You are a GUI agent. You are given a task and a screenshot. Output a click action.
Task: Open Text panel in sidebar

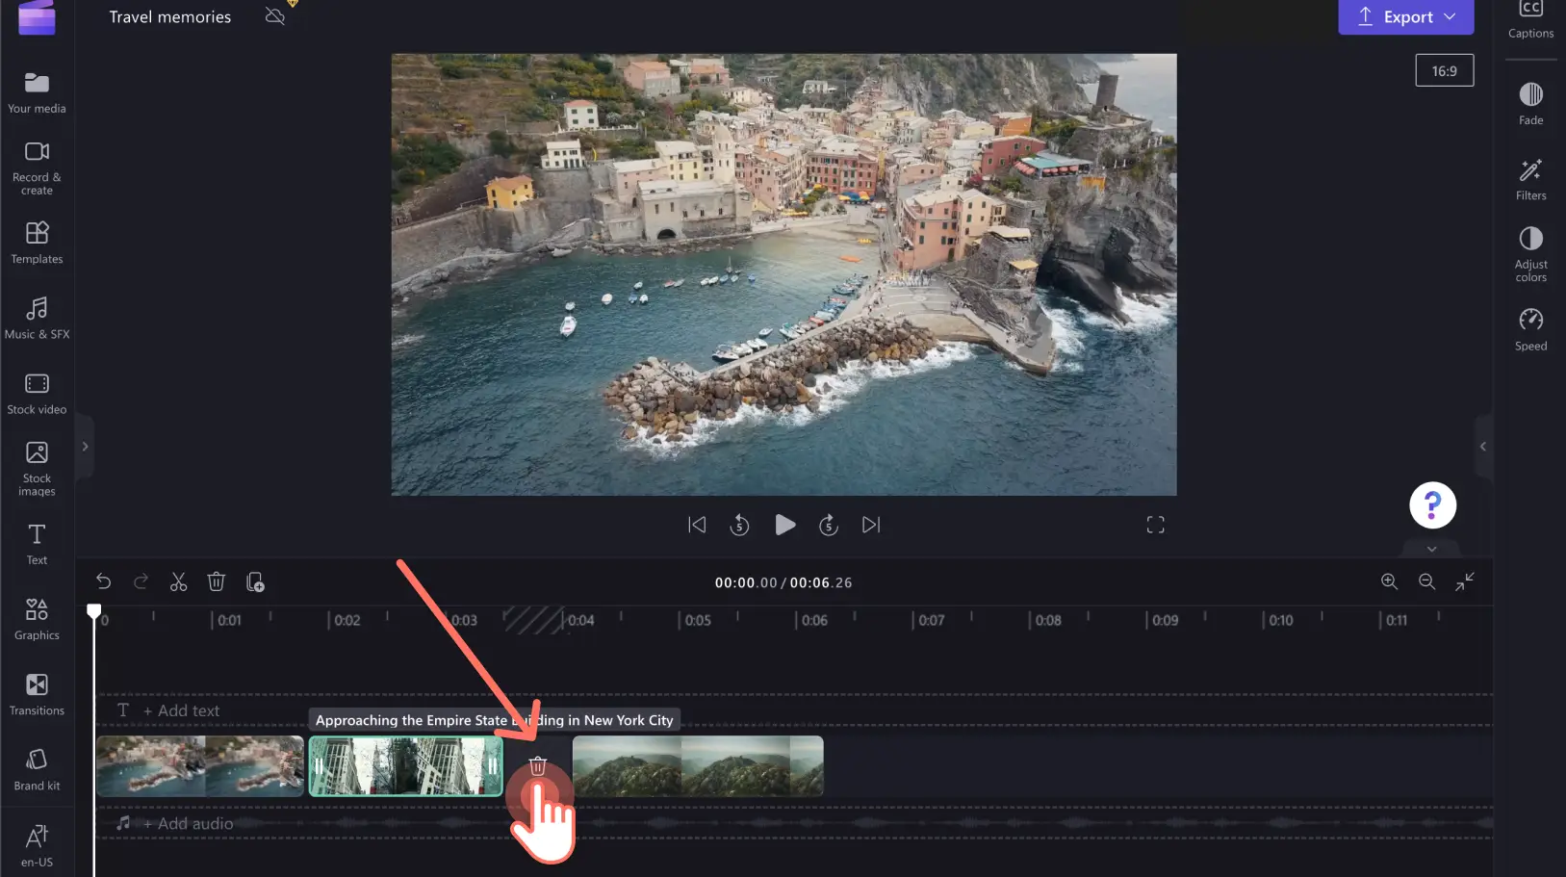(37, 544)
